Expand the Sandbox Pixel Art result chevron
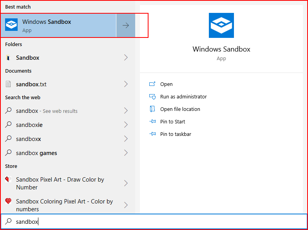The width and height of the screenshot is (308, 230). (x=126, y=183)
